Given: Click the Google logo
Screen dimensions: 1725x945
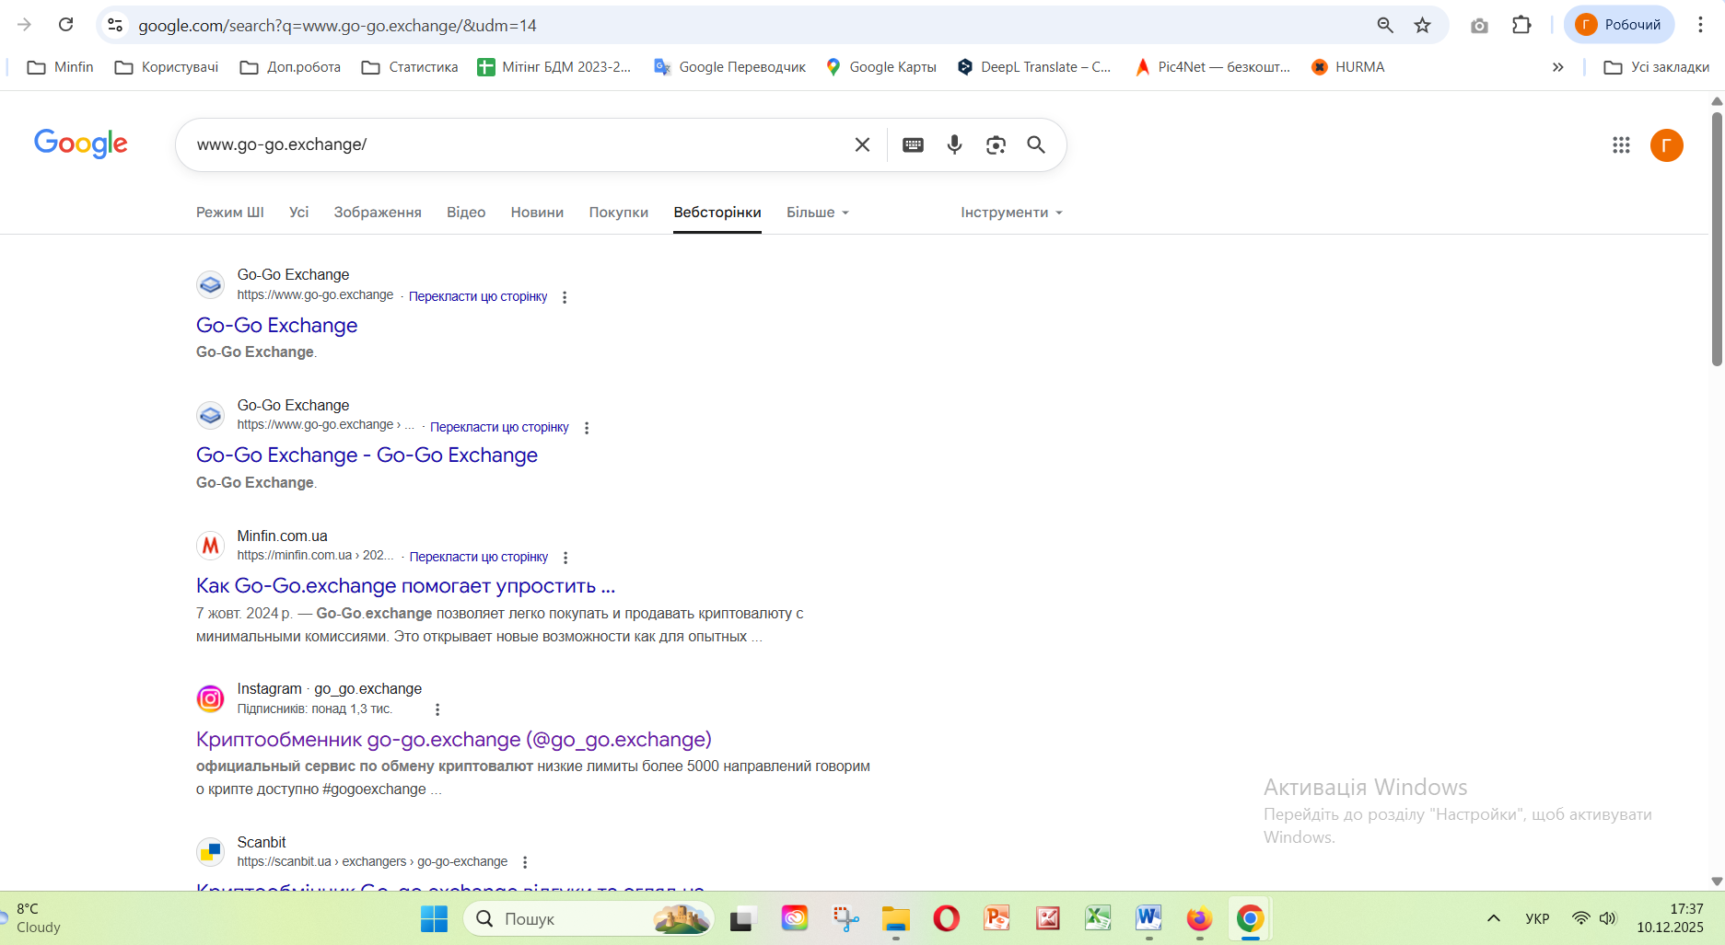Looking at the screenshot, I should 81,144.
